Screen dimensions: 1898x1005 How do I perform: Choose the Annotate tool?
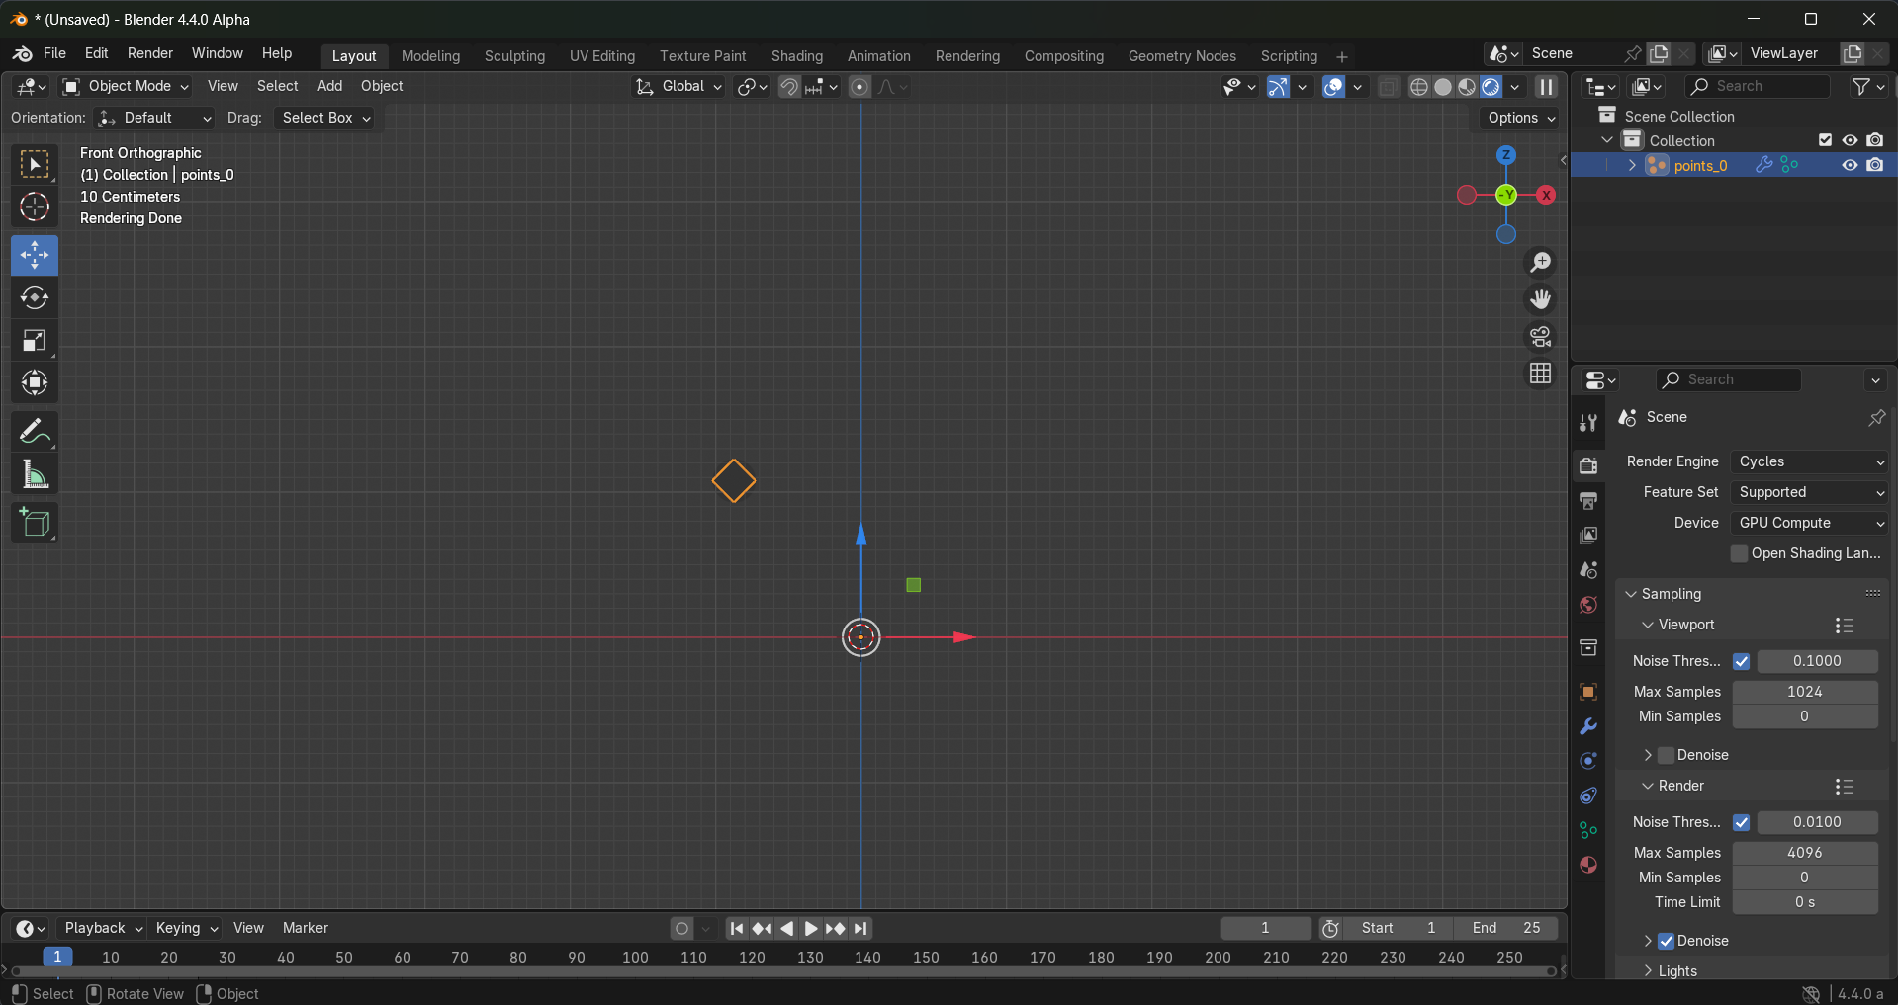(x=35, y=432)
